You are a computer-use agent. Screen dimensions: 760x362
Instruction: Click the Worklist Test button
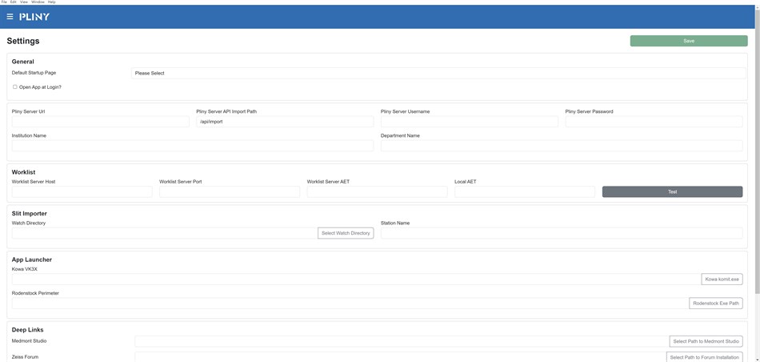tap(672, 192)
